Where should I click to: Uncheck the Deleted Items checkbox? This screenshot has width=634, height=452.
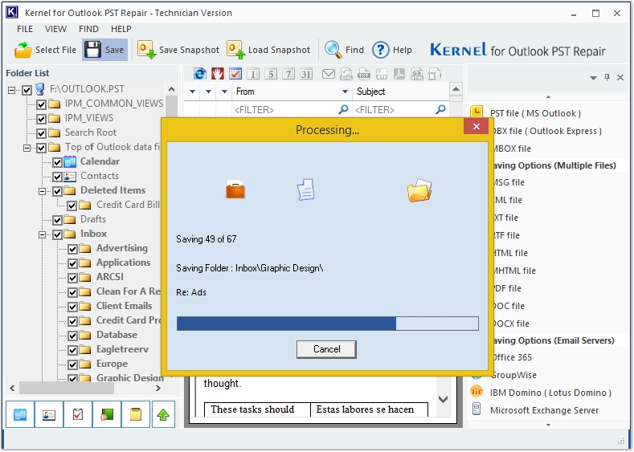[57, 191]
